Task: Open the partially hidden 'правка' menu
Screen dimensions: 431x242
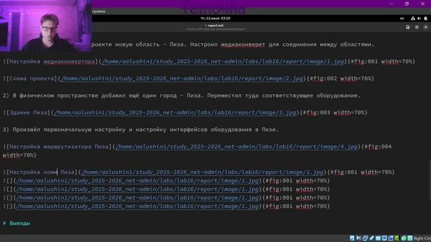Action: coord(98,11)
